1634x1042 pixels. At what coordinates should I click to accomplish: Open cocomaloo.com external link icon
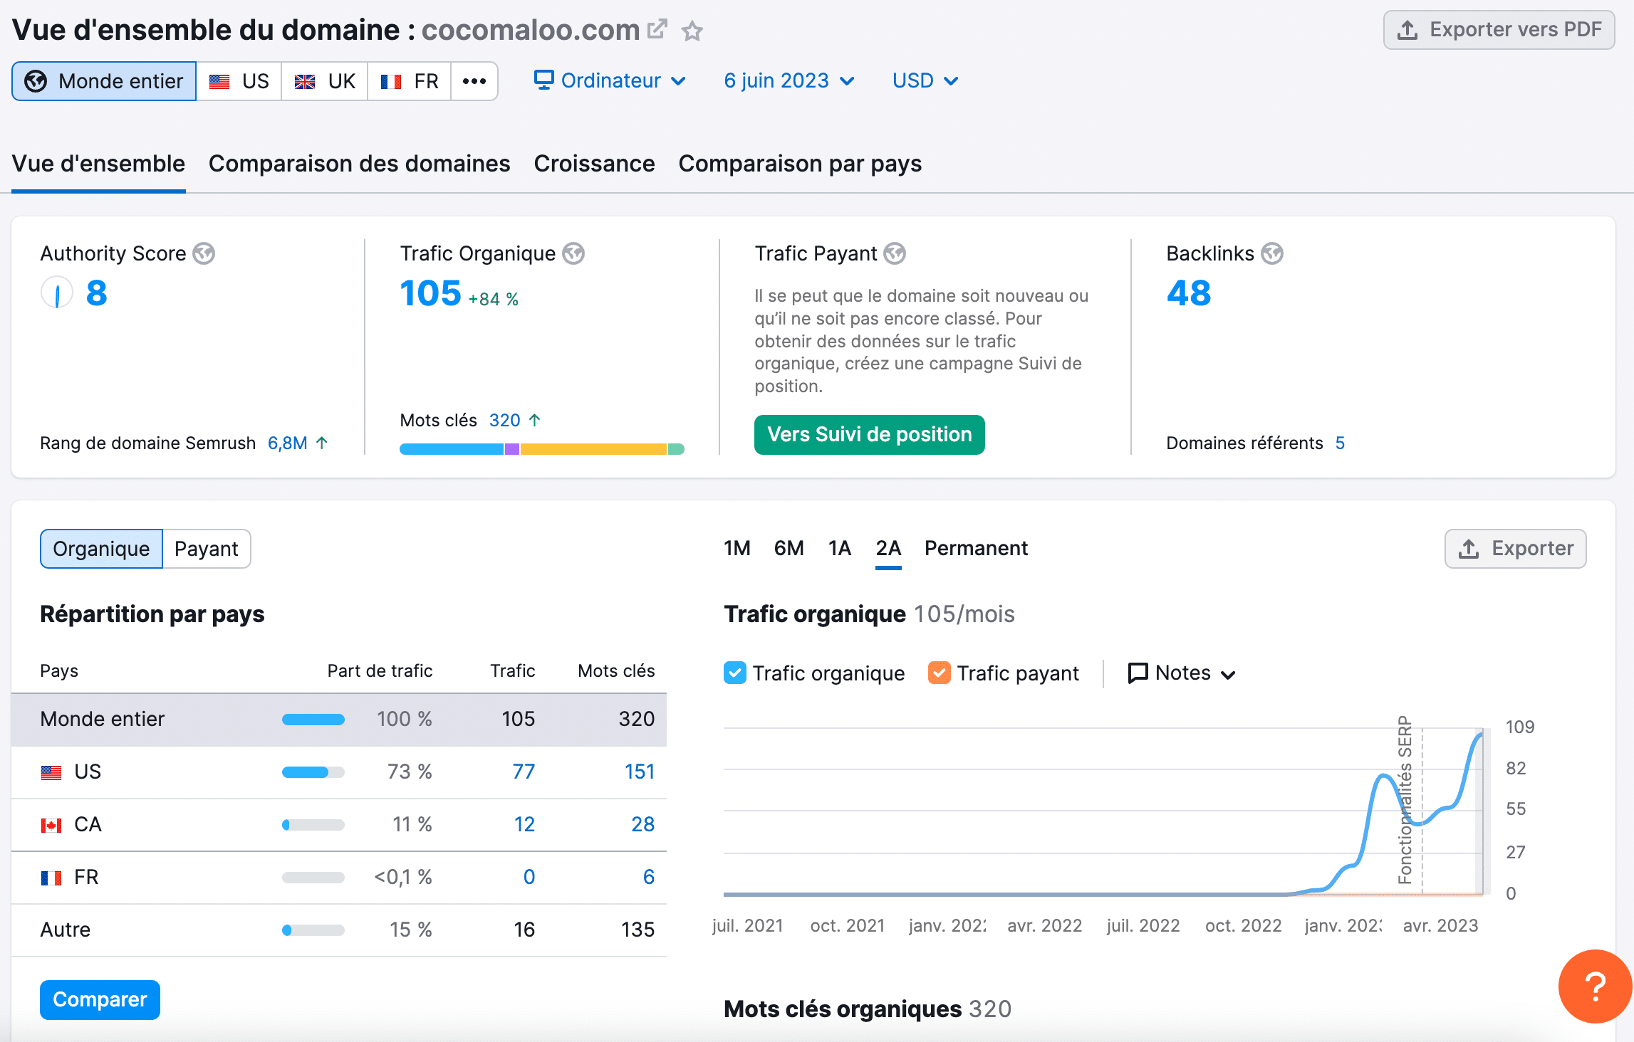[x=657, y=29]
